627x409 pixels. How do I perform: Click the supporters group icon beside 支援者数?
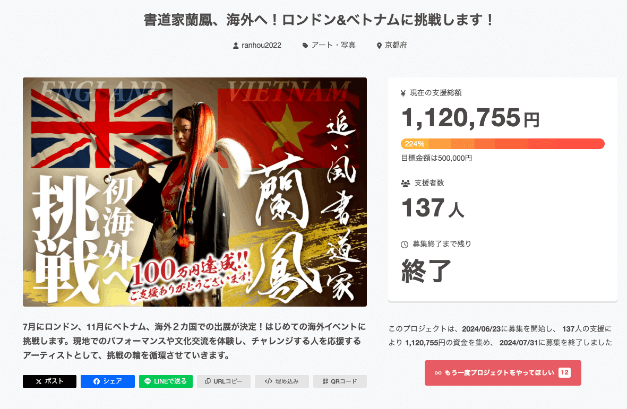pyautogui.click(x=406, y=184)
